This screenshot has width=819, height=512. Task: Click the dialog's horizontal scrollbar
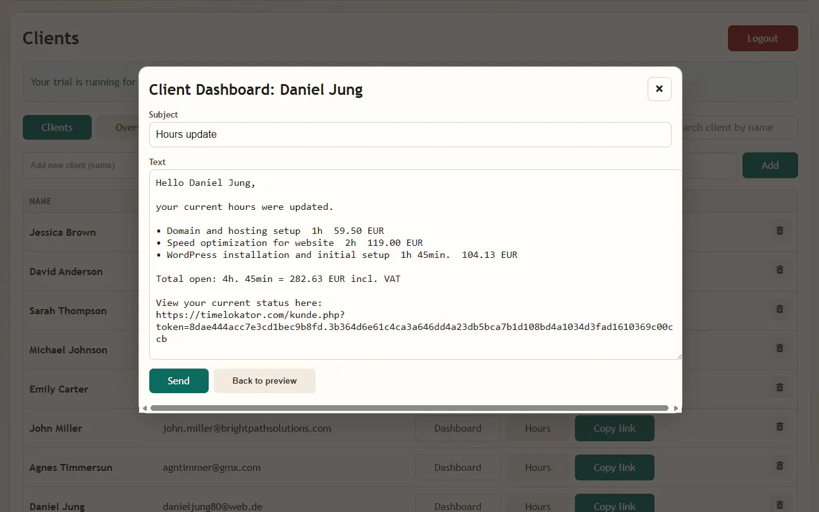click(409, 408)
